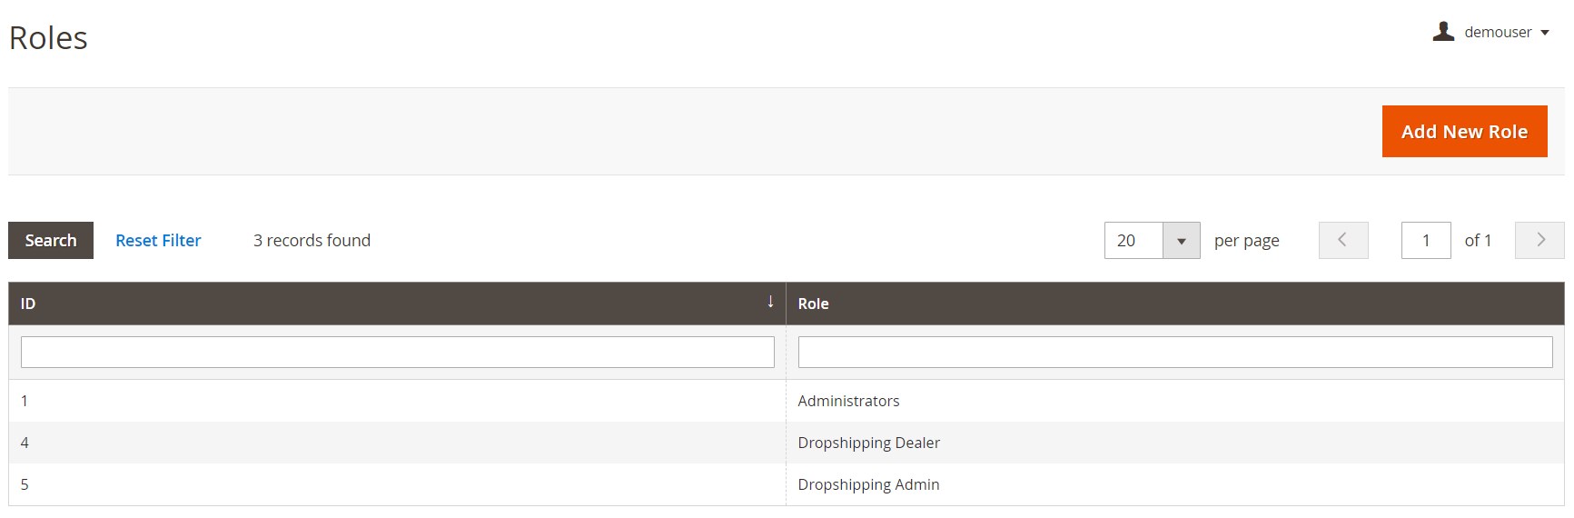Open the Administrators role row
The width and height of the screenshot is (1574, 518).
pyautogui.click(x=848, y=401)
